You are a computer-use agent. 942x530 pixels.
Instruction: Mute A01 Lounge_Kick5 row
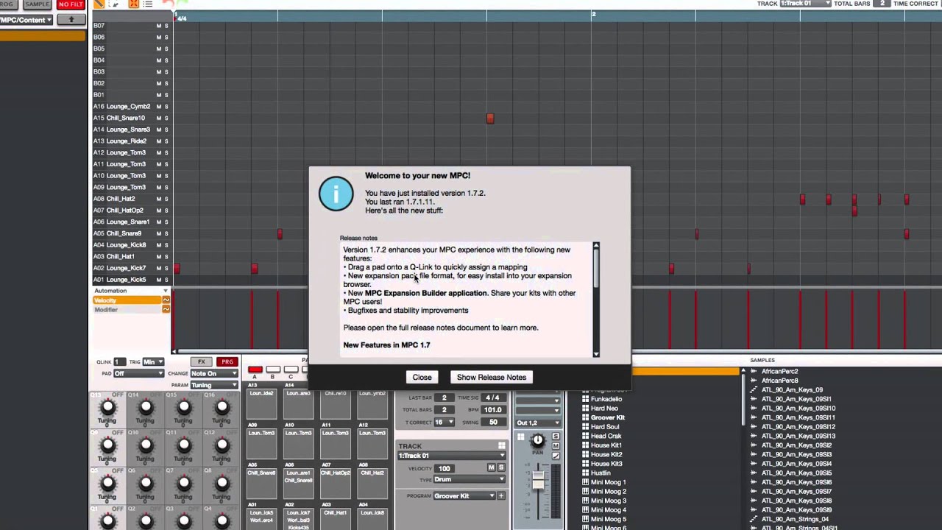158,280
